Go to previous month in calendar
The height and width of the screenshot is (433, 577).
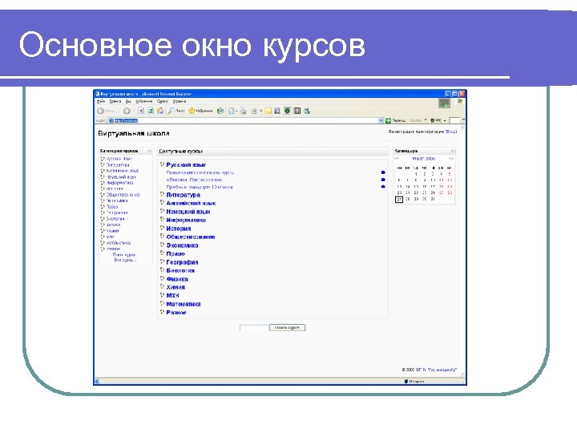[x=397, y=159]
